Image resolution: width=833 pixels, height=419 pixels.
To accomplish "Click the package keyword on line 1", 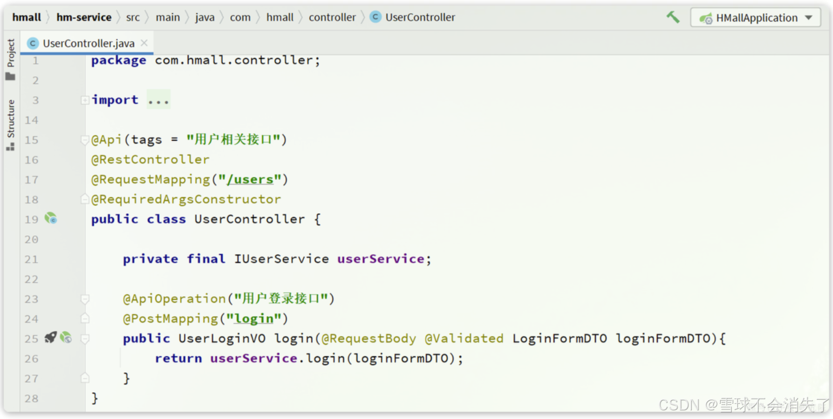I will [x=118, y=60].
